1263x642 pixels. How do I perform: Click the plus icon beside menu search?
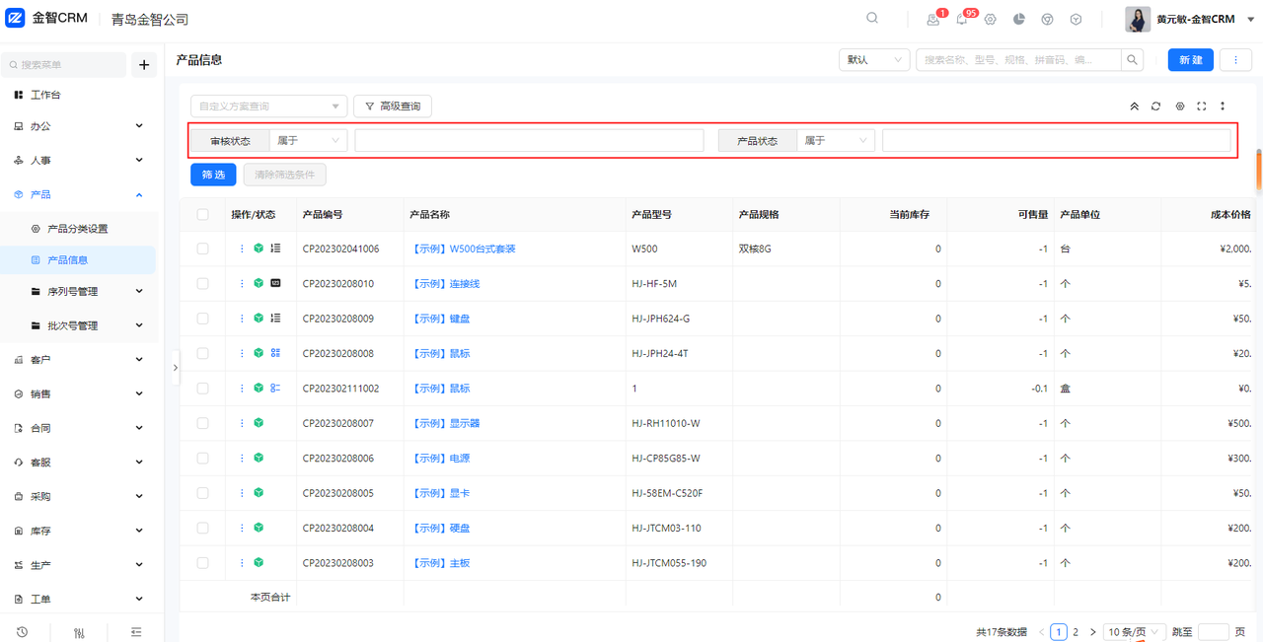click(x=144, y=65)
